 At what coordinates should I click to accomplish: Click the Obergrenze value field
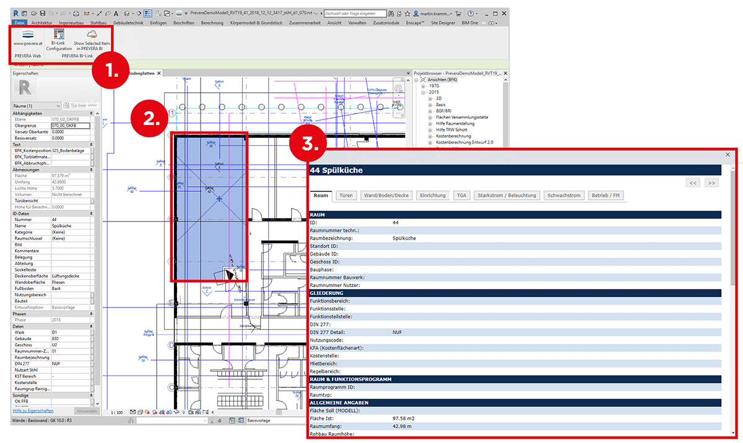(70, 125)
